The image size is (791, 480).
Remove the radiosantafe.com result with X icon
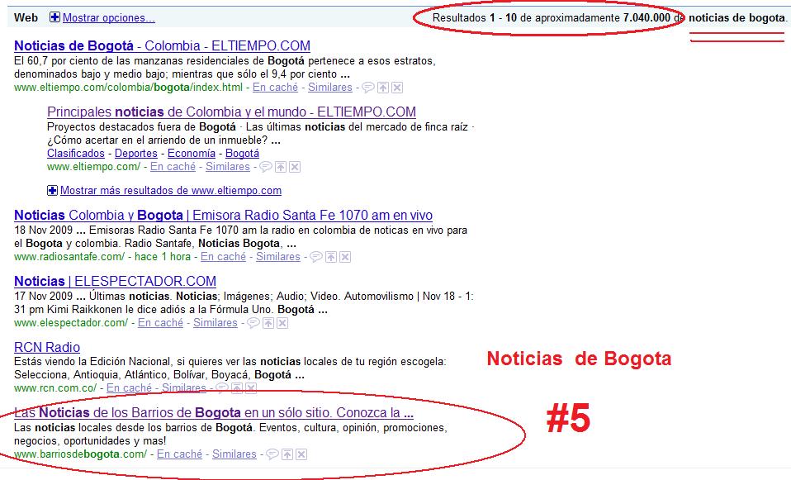click(345, 257)
